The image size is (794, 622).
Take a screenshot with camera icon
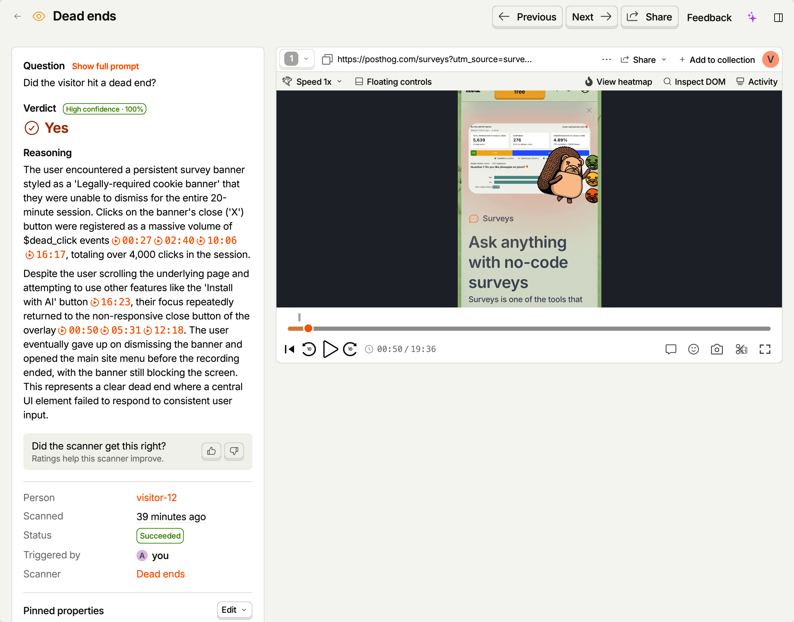[x=717, y=349]
